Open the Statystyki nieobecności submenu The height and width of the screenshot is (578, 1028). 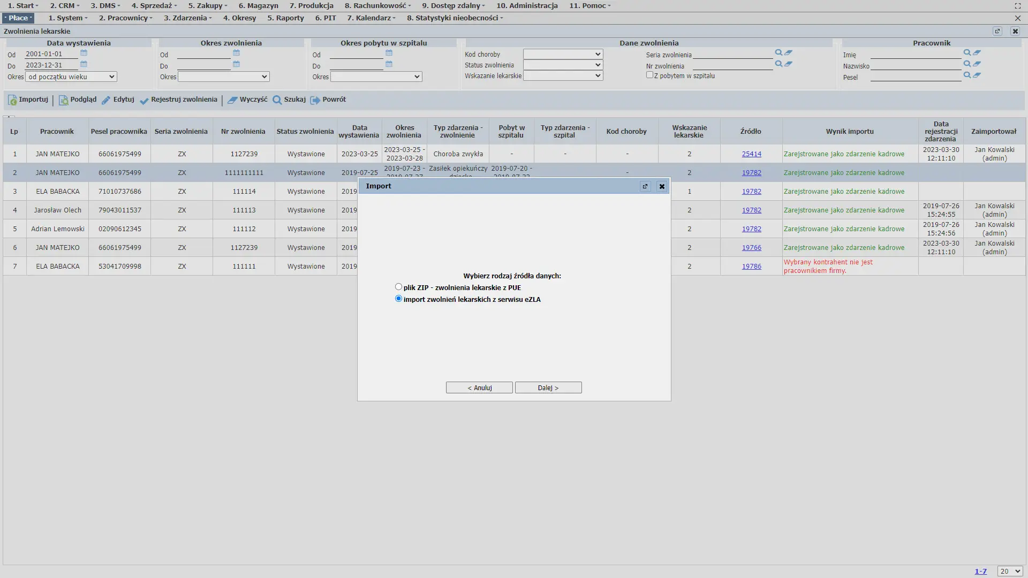click(x=455, y=18)
